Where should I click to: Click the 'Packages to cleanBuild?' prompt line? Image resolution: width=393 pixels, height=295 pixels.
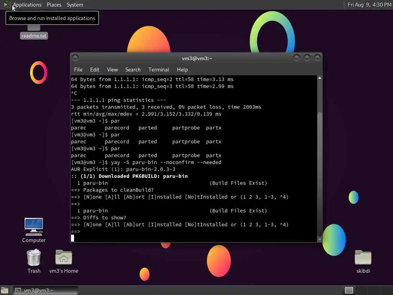[x=112, y=190]
